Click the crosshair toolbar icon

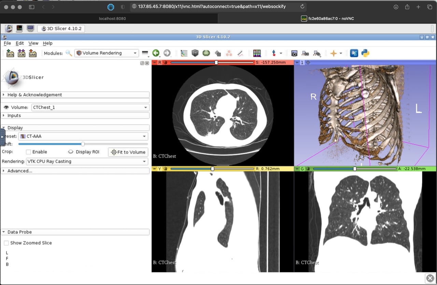click(x=333, y=53)
